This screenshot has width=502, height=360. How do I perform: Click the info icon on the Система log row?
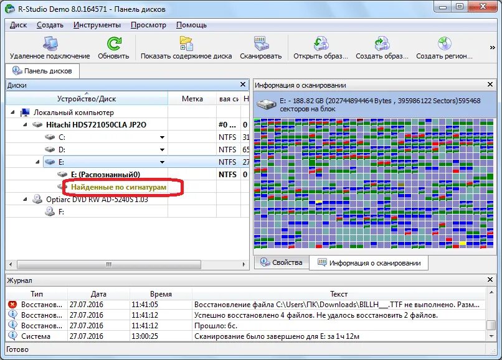[12, 336]
